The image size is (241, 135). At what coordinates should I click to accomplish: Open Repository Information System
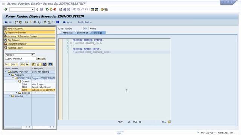click(x=29, y=36)
